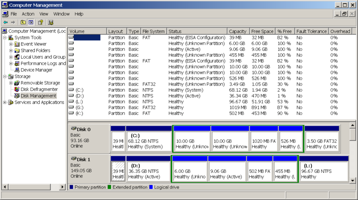Image resolution: width=358 pixels, height=200 pixels.
Task: Select the Storage node icon
Action: 11,76
